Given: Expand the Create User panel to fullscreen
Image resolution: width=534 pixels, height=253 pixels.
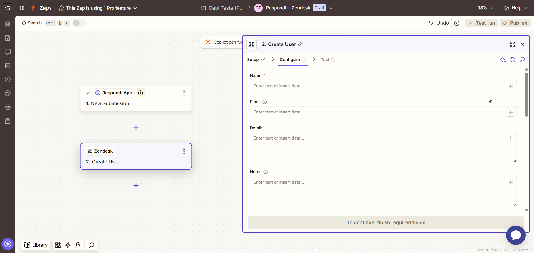Looking at the screenshot, I should (513, 44).
